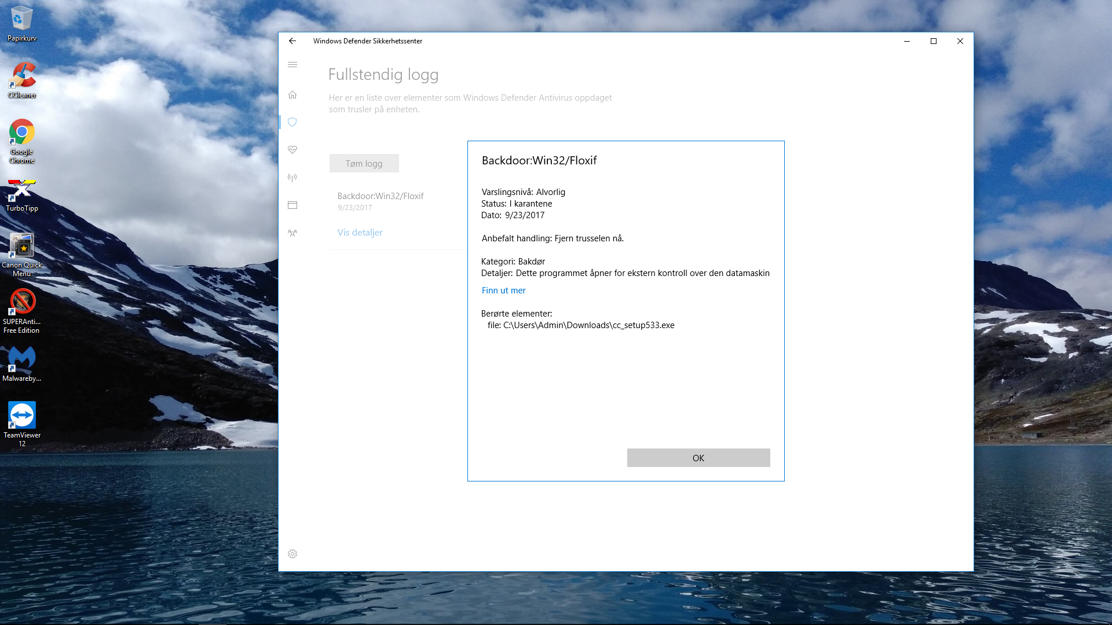Open family options sidebar icon
1112x625 pixels.
[x=292, y=233]
